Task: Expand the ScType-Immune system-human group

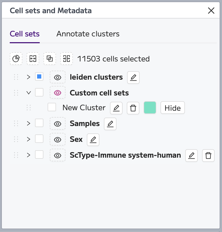Action: pos(29,155)
